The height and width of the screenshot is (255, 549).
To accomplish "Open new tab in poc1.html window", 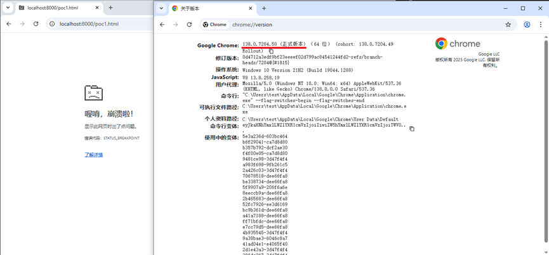I will (110, 8).
